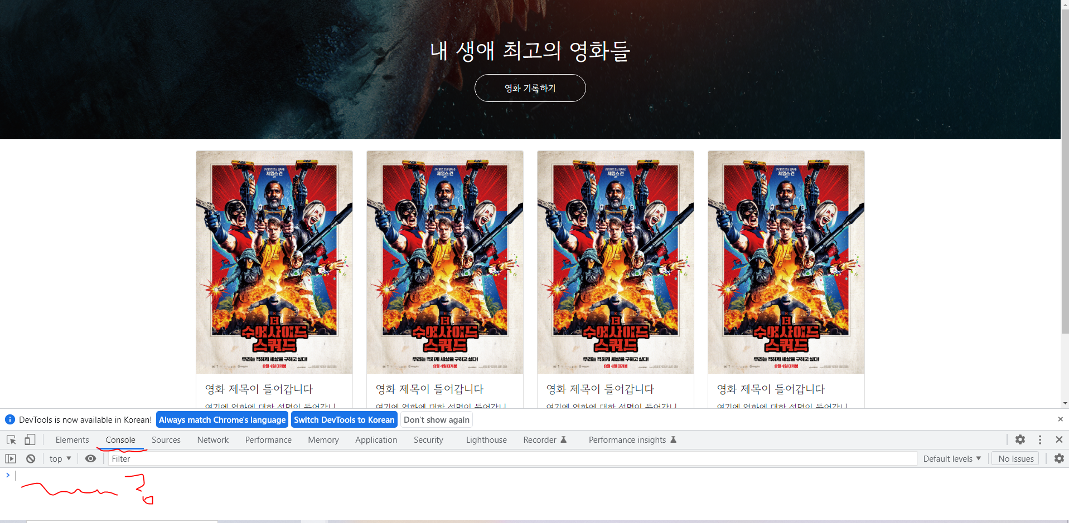Open the top JavaScript context dropdown
The width and height of the screenshot is (1069, 523).
60,459
